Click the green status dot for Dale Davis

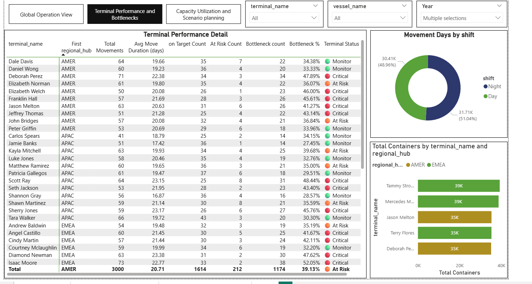[327, 62]
